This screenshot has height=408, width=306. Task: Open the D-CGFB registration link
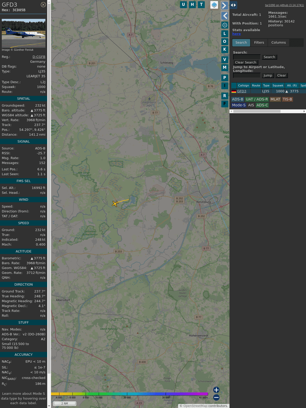[39, 57]
